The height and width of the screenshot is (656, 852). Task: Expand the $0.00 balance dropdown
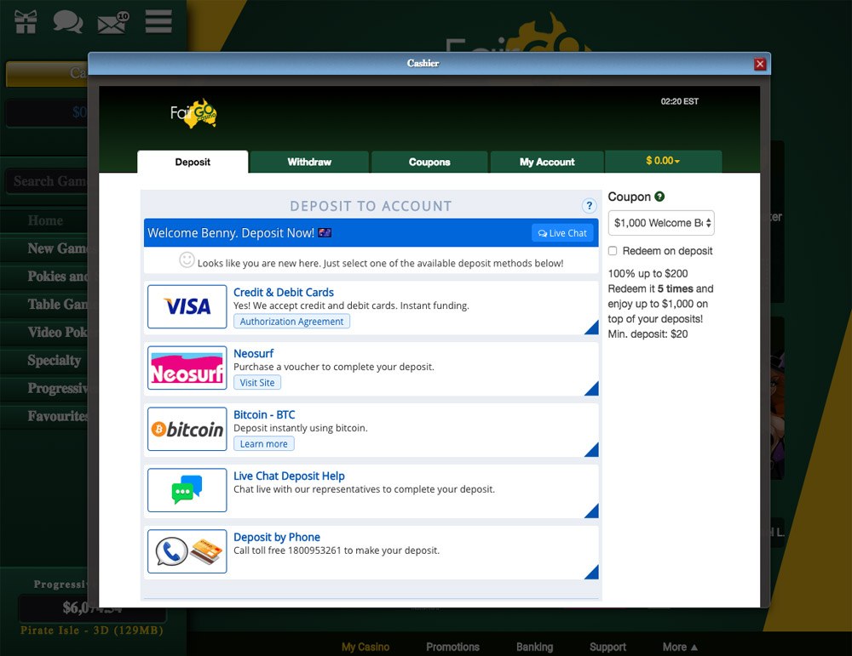pos(663,161)
